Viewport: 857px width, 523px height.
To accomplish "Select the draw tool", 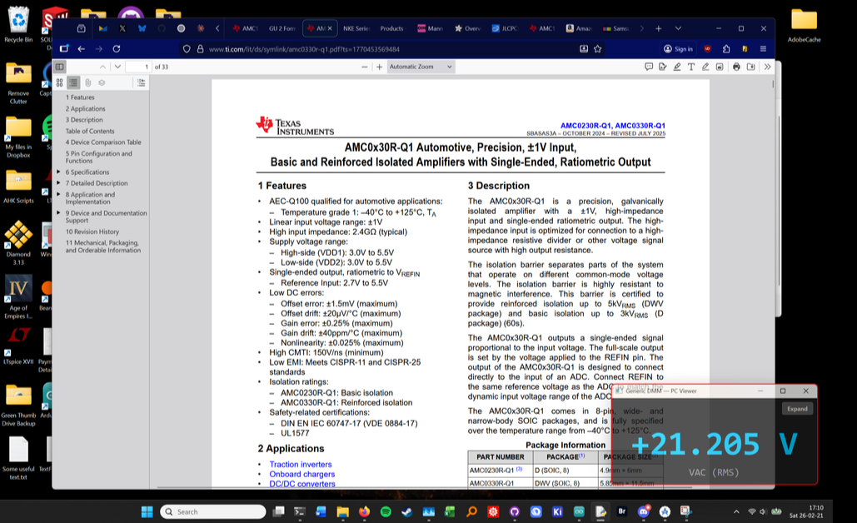I will [705, 67].
